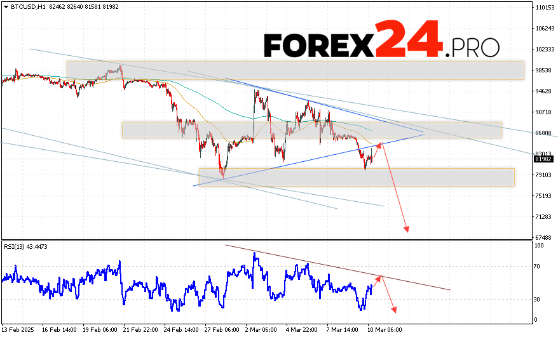Expand the BTCUSD,H1 symbol triangle at top-left
558x337 pixels.
click(4, 6)
